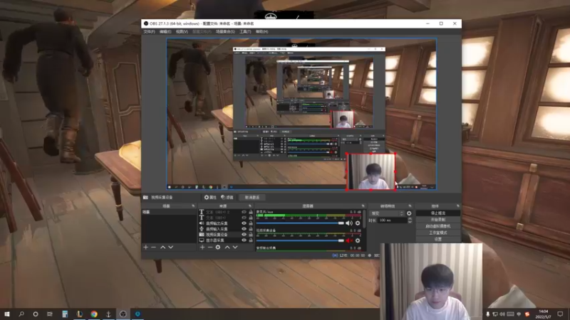This screenshot has width=570, height=320.
Task: Adjust the 麦克风/Aux volume slider
Action: tap(300, 223)
